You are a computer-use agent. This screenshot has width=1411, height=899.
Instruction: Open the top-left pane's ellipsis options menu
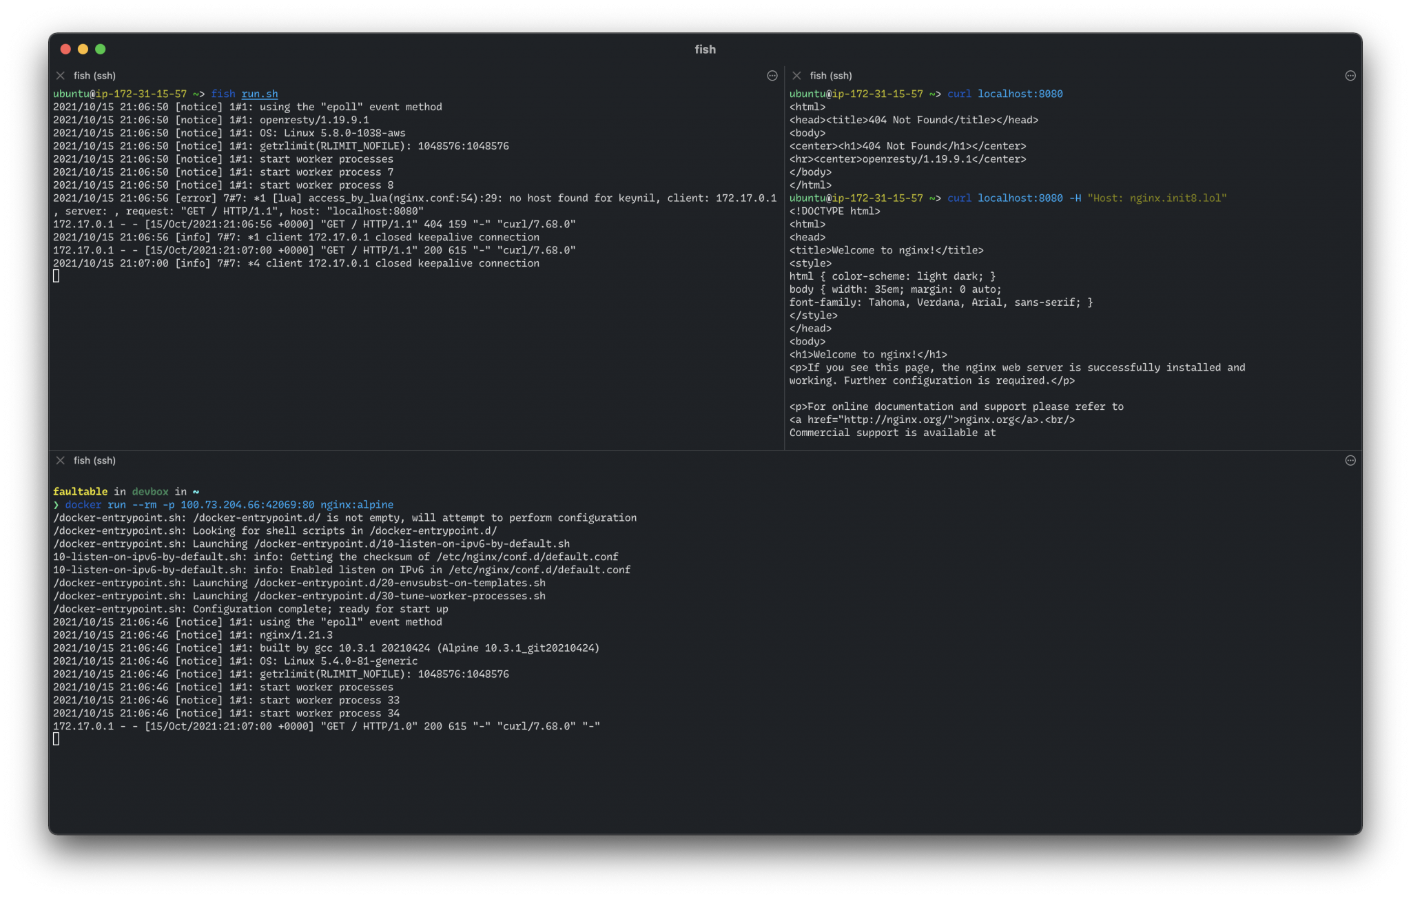(x=772, y=76)
